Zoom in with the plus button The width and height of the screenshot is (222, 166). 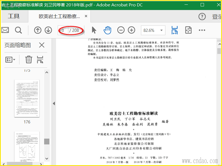132,30
